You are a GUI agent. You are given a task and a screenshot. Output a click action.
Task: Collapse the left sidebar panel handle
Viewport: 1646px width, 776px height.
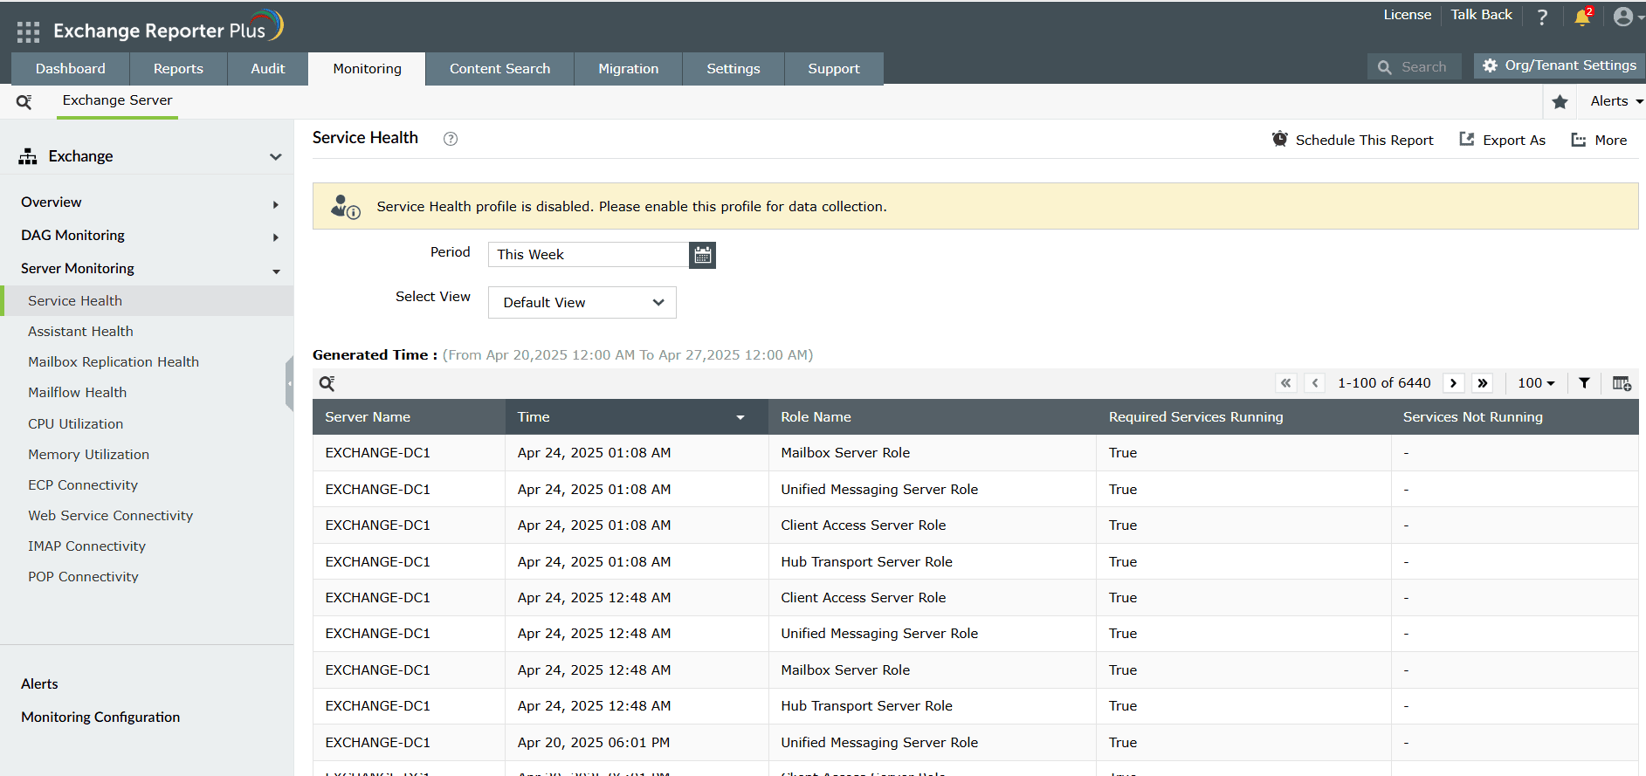289,383
